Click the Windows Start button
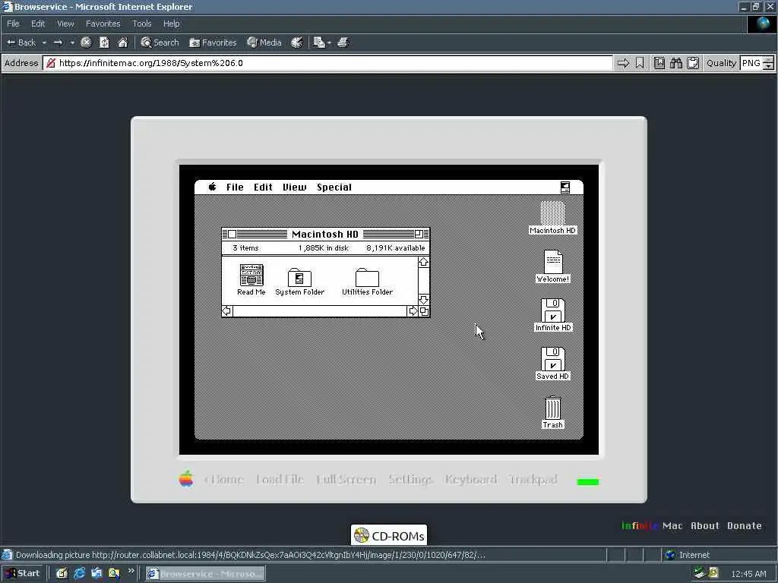 [x=22, y=574]
